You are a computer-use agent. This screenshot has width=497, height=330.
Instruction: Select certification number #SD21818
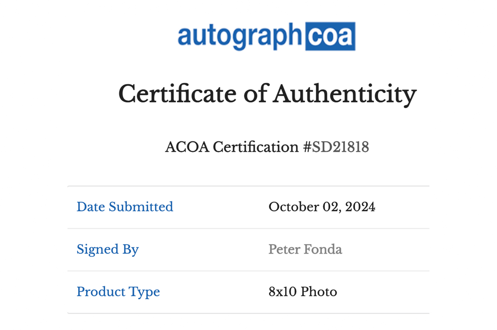[336, 147]
